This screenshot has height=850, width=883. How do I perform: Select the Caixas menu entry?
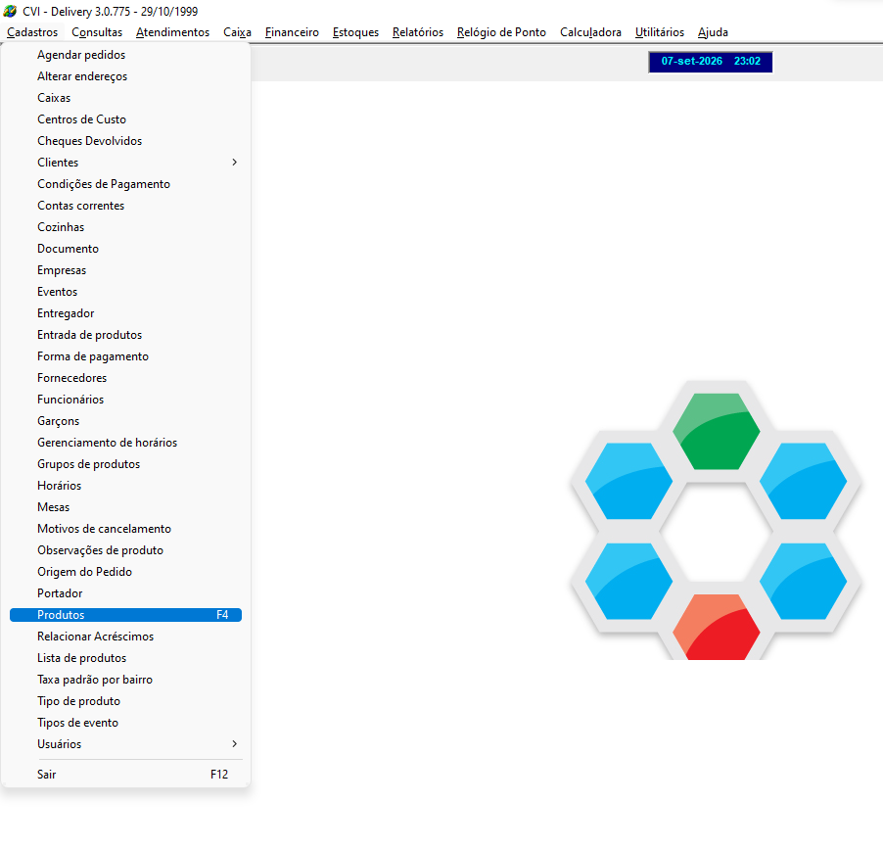[x=125, y=98]
